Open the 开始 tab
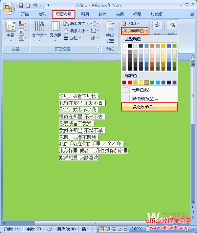The width and height of the screenshot is (197, 233). click(x=25, y=14)
